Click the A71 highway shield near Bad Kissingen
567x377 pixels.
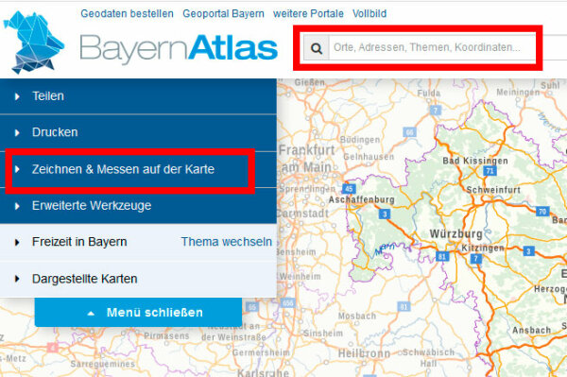[490, 171]
